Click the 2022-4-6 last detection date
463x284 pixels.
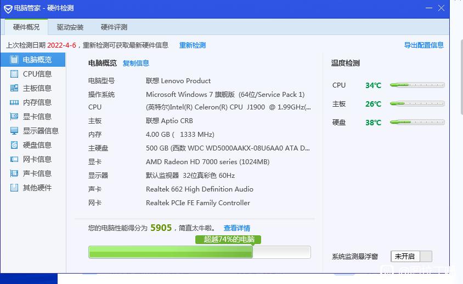(61, 45)
